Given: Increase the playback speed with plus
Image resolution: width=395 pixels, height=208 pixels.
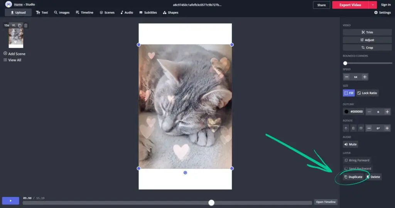Looking at the screenshot, I should tap(365, 77).
